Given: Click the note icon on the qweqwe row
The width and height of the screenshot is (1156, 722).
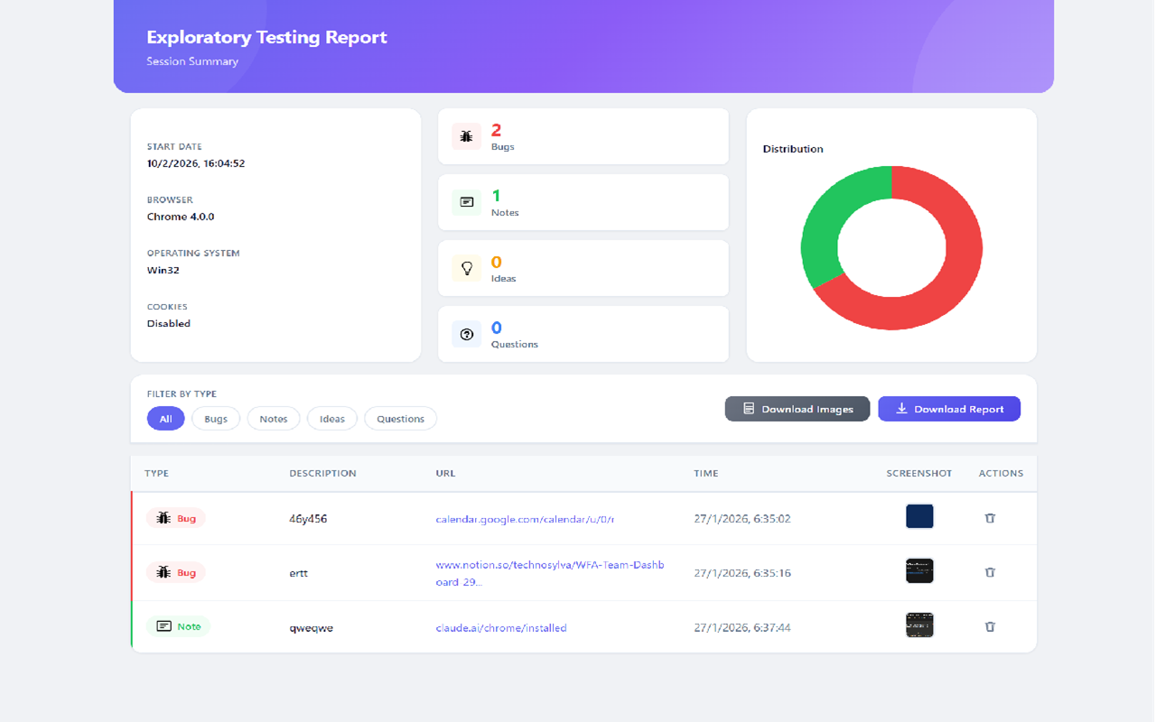Looking at the screenshot, I should tap(165, 625).
